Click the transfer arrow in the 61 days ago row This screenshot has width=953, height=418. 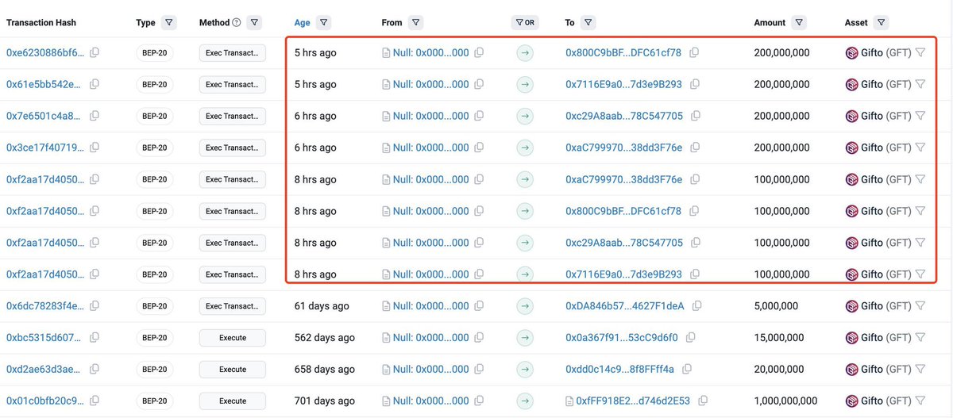click(x=524, y=306)
